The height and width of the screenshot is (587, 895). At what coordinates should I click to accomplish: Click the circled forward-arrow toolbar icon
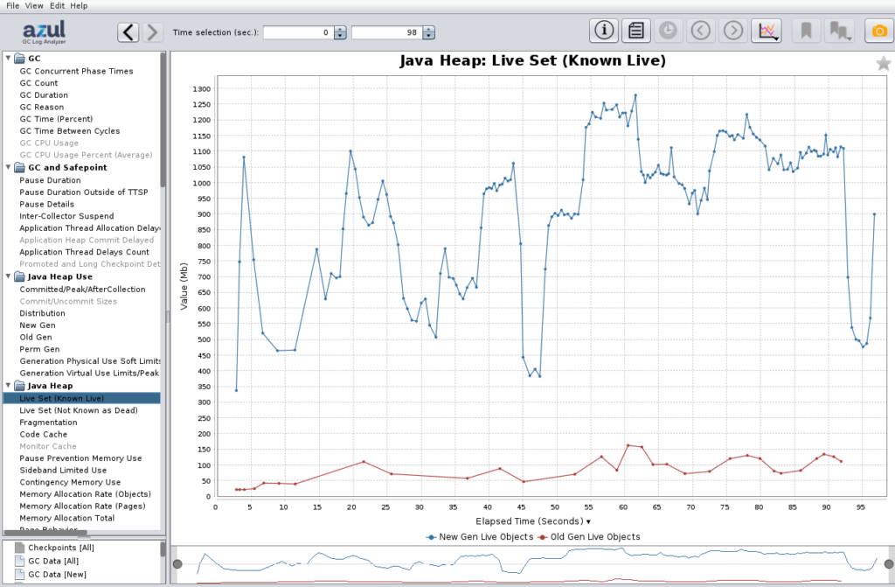732,30
